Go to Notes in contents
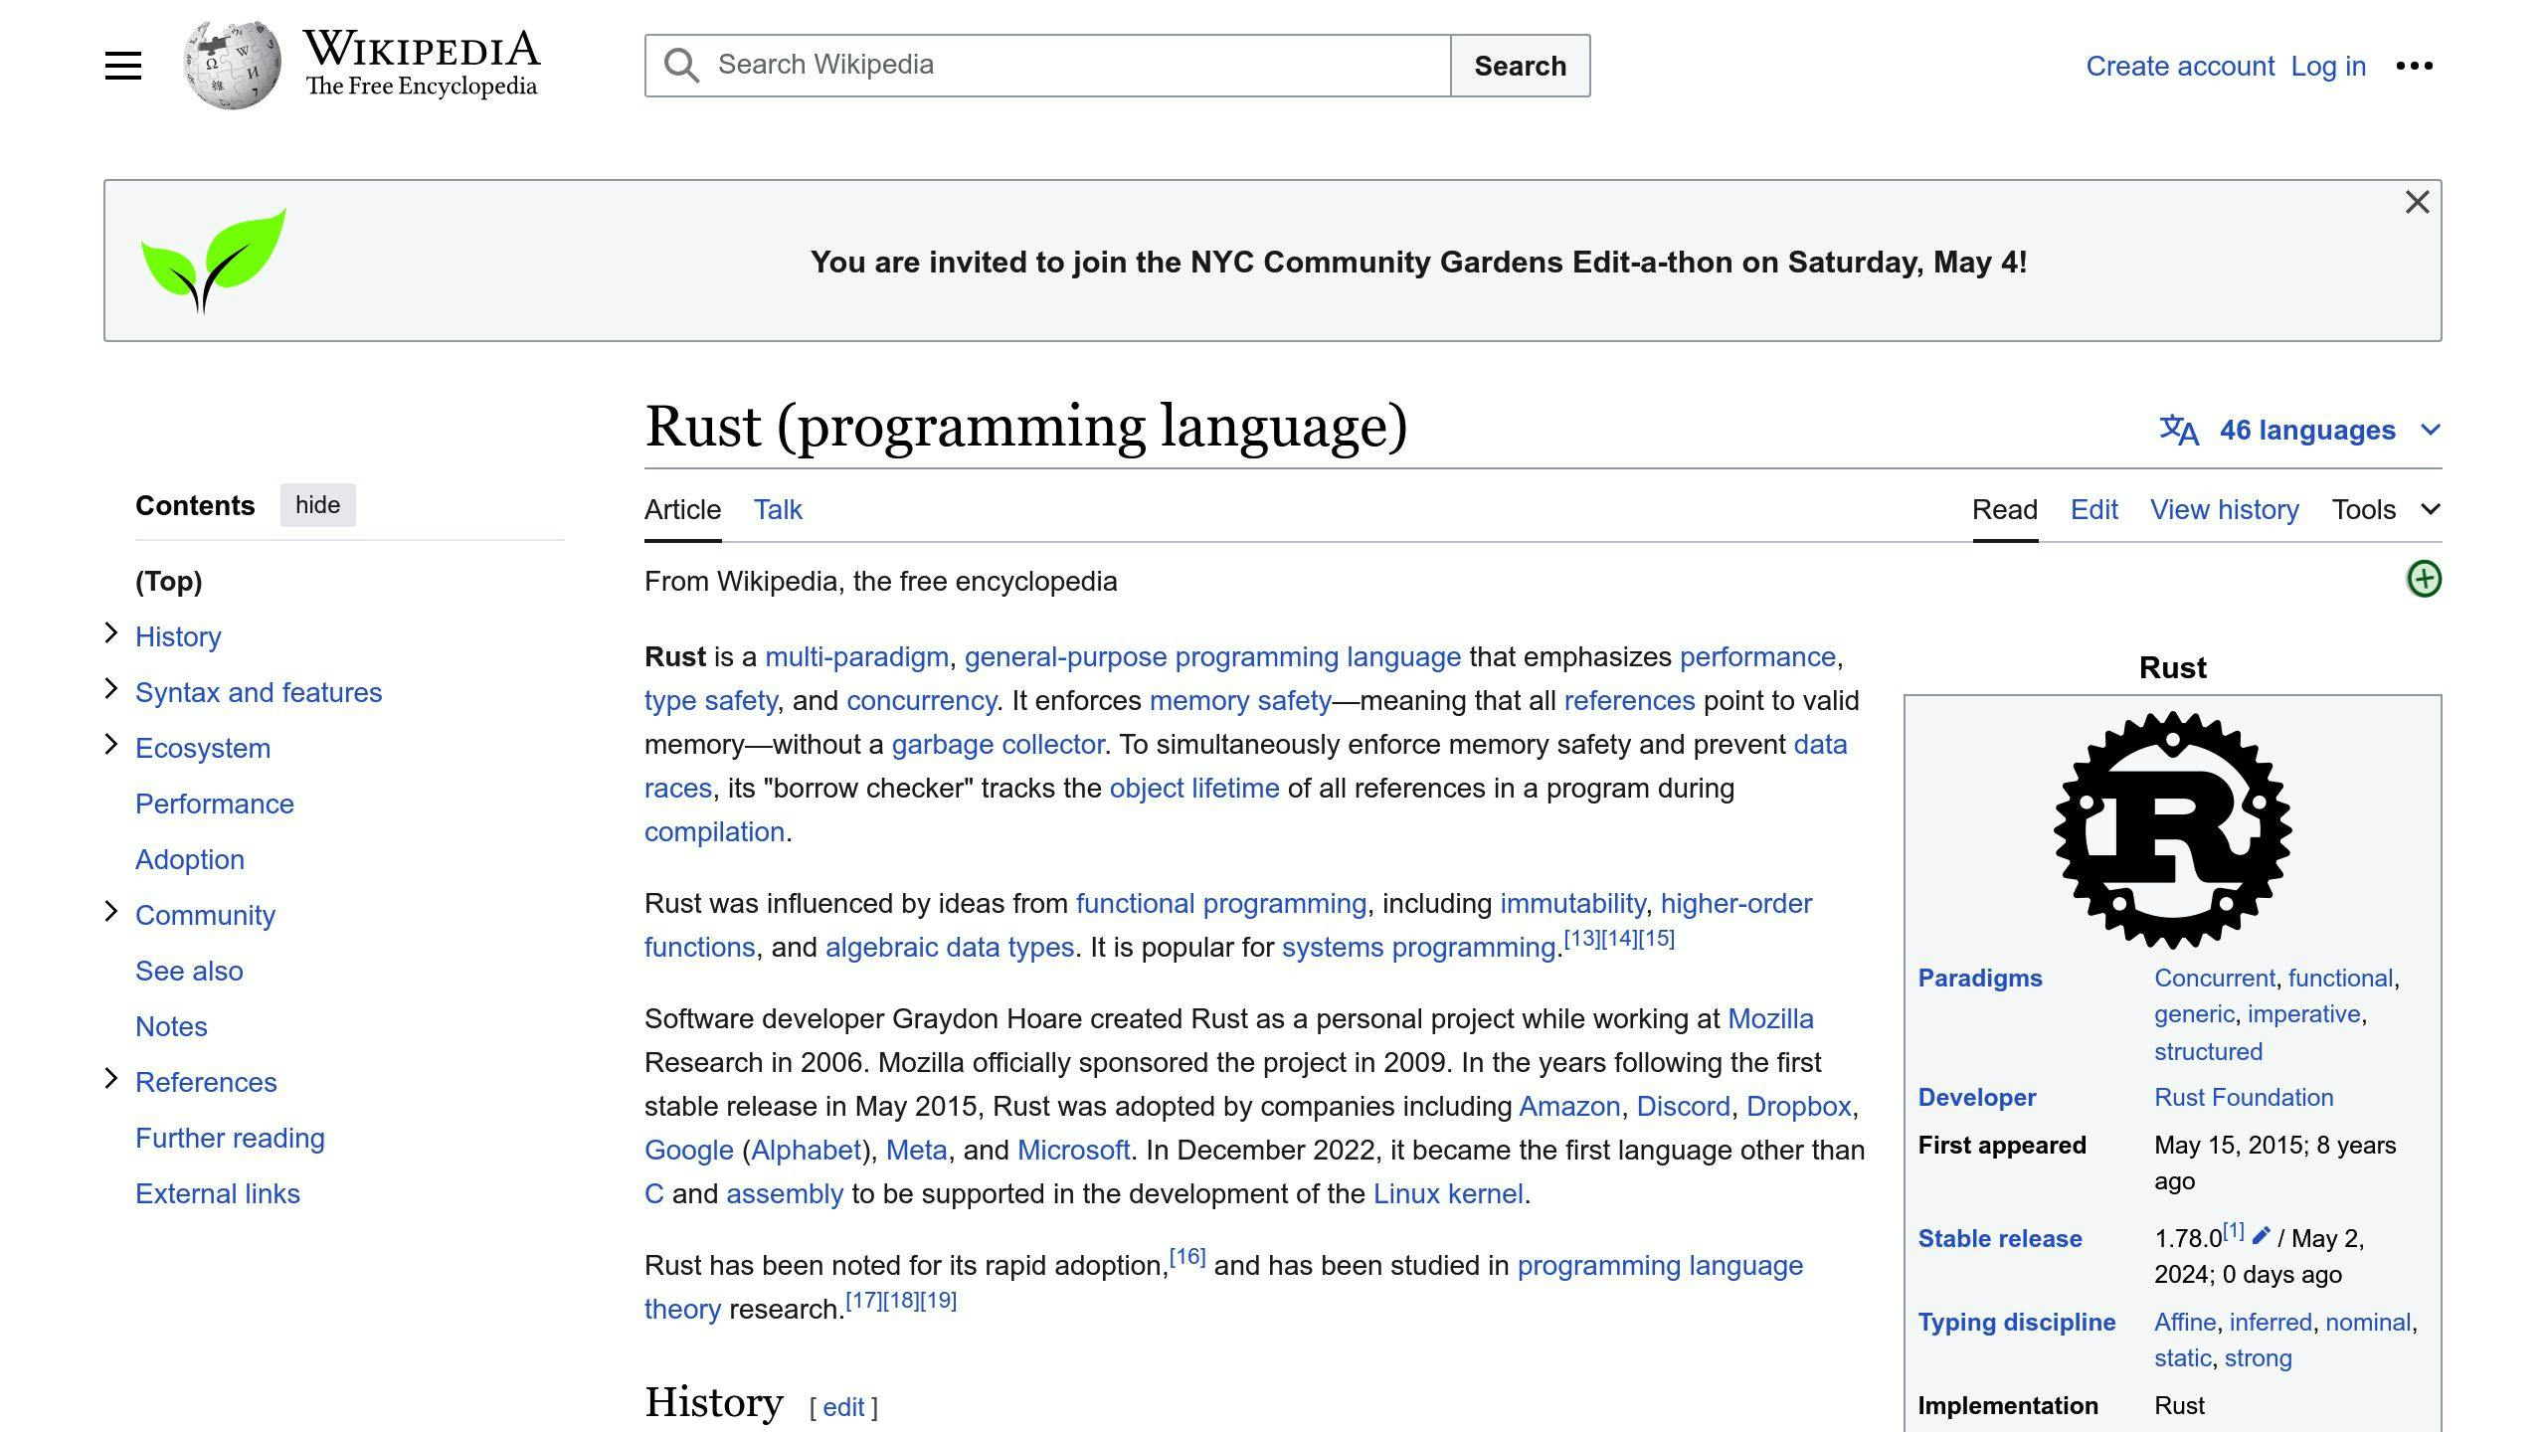 pos(171,1026)
